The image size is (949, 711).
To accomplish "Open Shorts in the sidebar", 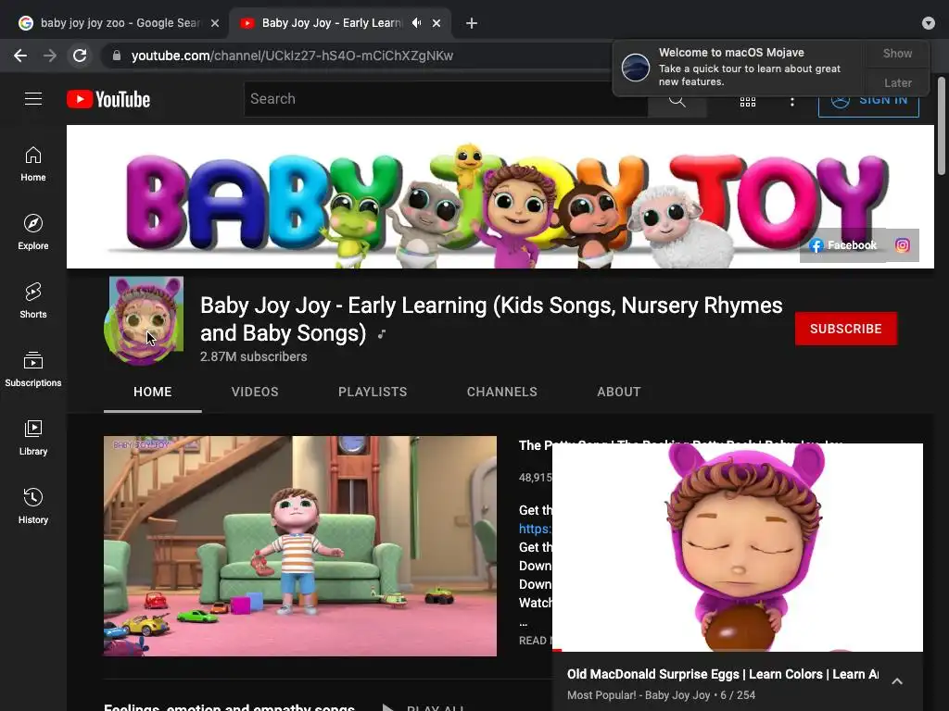I will pyautogui.click(x=33, y=301).
